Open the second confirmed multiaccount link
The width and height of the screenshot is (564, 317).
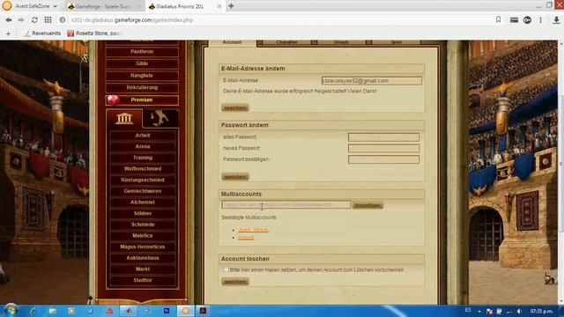coord(246,238)
